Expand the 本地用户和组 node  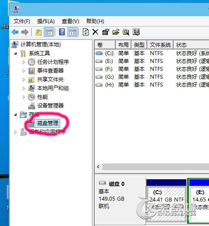pyautogui.click(x=24, y=88)
